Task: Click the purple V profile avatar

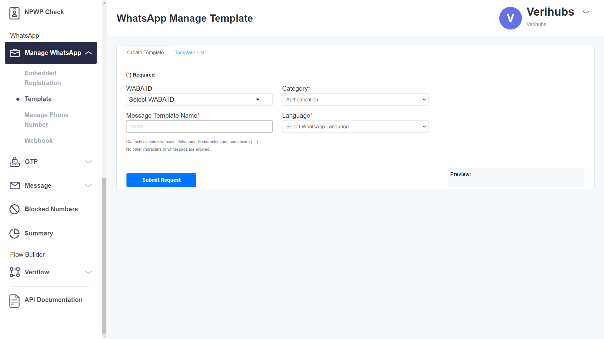Action: (x=510, y=18)
